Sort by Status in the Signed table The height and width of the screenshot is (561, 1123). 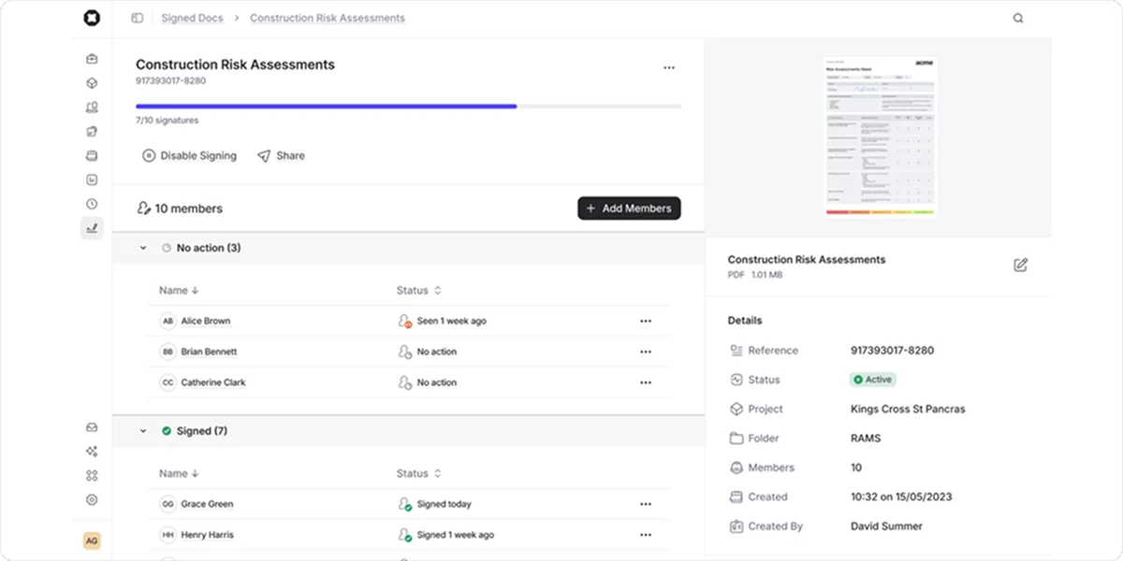click(418, 474)
